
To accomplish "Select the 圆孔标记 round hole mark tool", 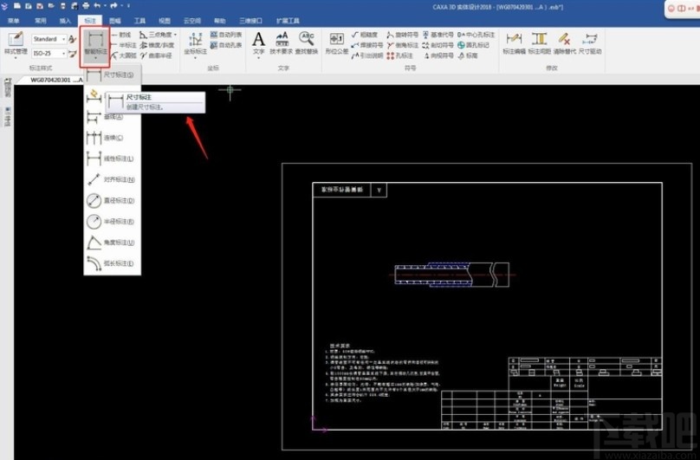I will (x=473, y=45).
